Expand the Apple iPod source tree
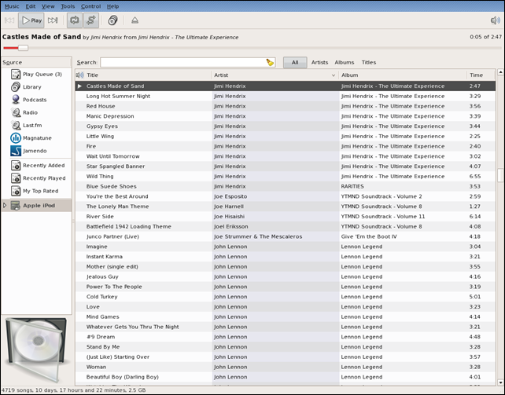505x395 pixels. pyautogui.click(x=5, y=205)
